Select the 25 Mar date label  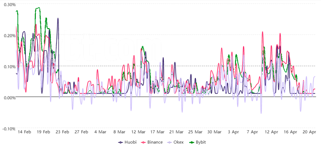click(x=195, y=132)
